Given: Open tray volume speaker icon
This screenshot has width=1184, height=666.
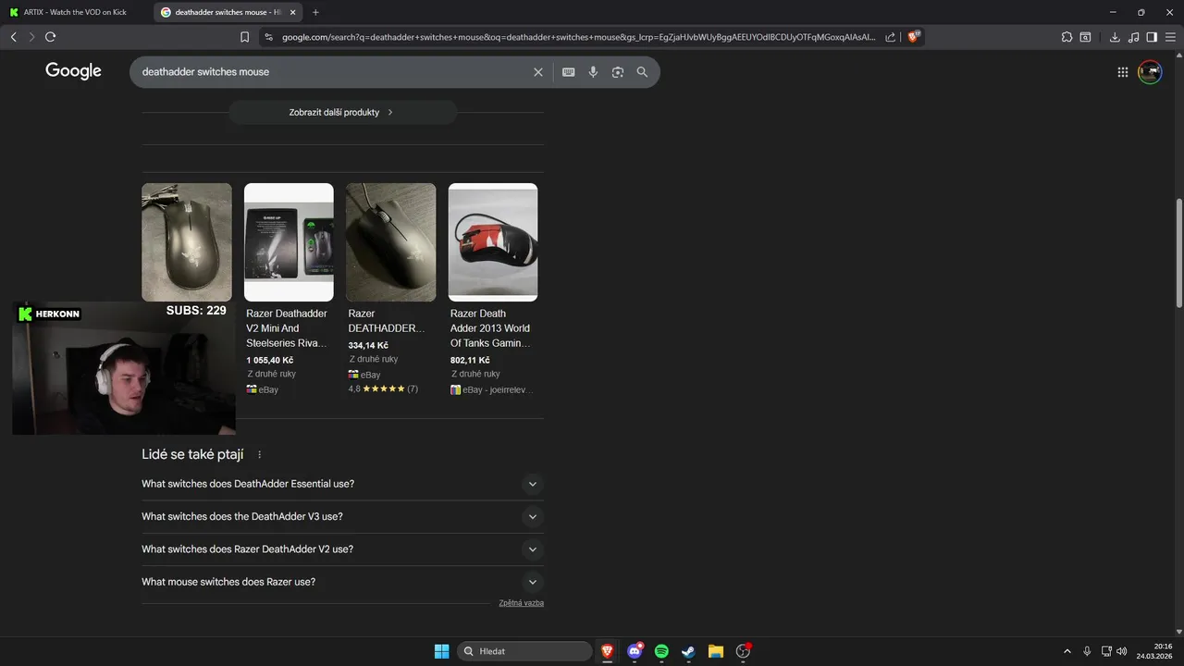Looking at the screenshot, I should coord(1122,651).
